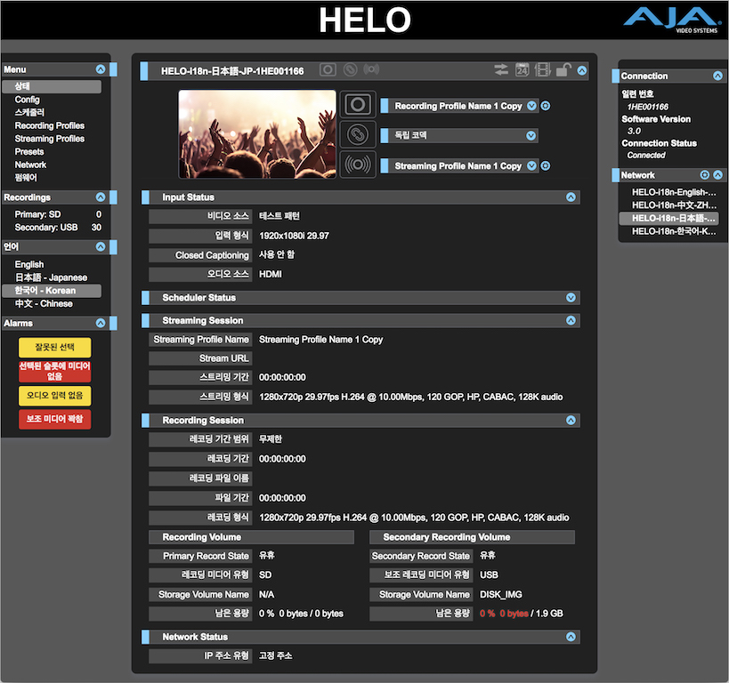The width and height of the screenshot is (729, 683).
Task: Collapse the 언어 language panel
Action: (101, 246)
